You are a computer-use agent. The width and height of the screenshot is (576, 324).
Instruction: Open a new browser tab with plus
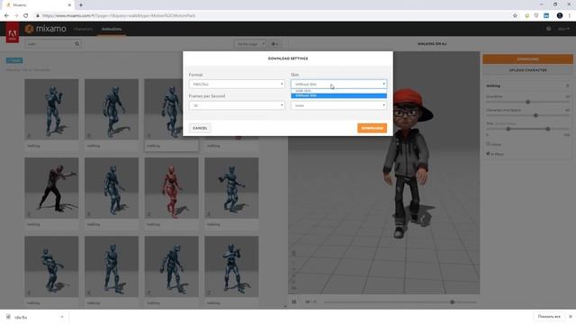point(81,5)
